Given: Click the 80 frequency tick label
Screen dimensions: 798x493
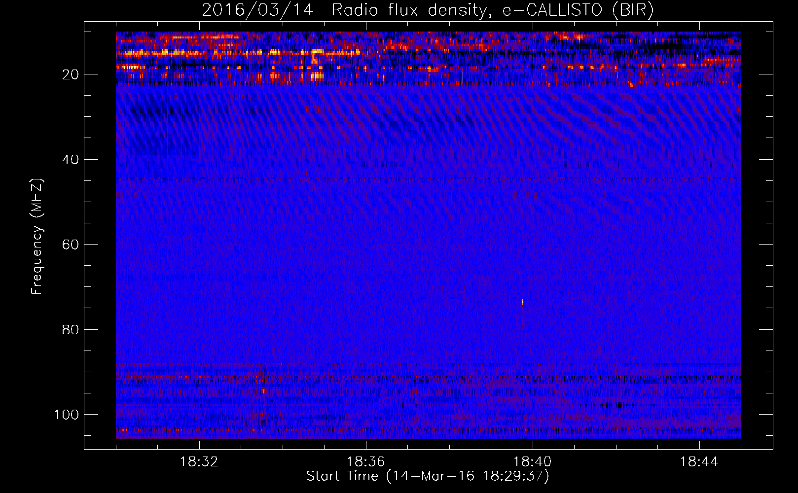Looking at the screenshot, I should tap(71, 329).
